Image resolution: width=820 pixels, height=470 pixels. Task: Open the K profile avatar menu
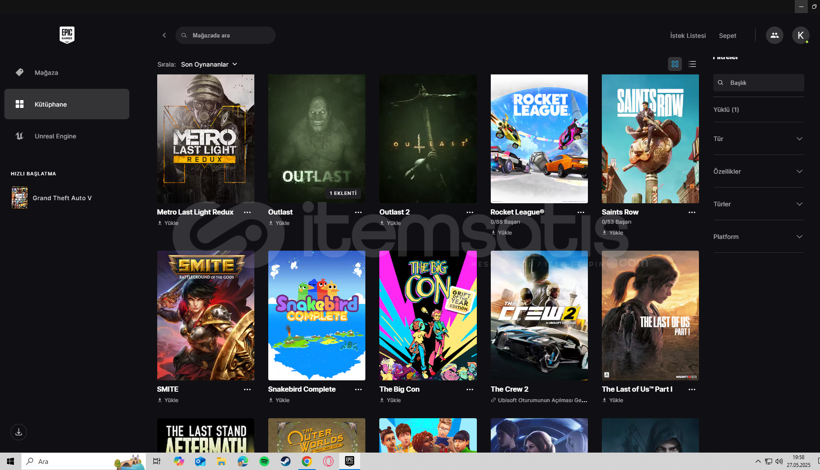point(800,35)
